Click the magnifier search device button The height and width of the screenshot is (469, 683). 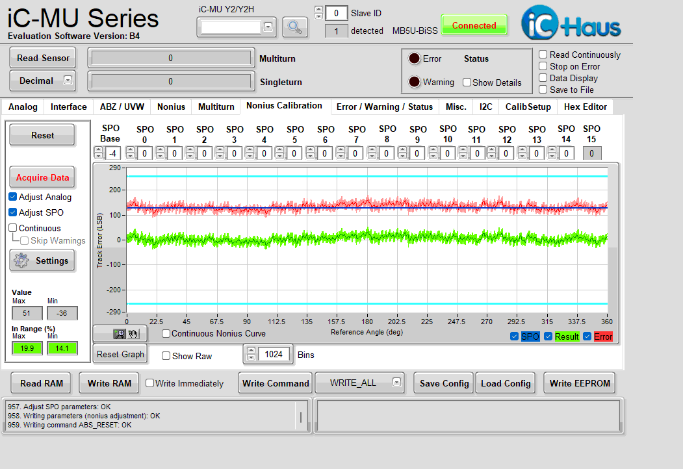click(x=295, y=27)
